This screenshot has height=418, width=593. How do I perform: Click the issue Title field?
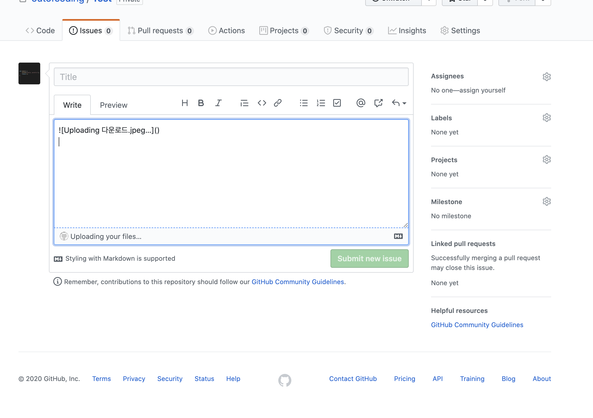(x=231, y=77)
